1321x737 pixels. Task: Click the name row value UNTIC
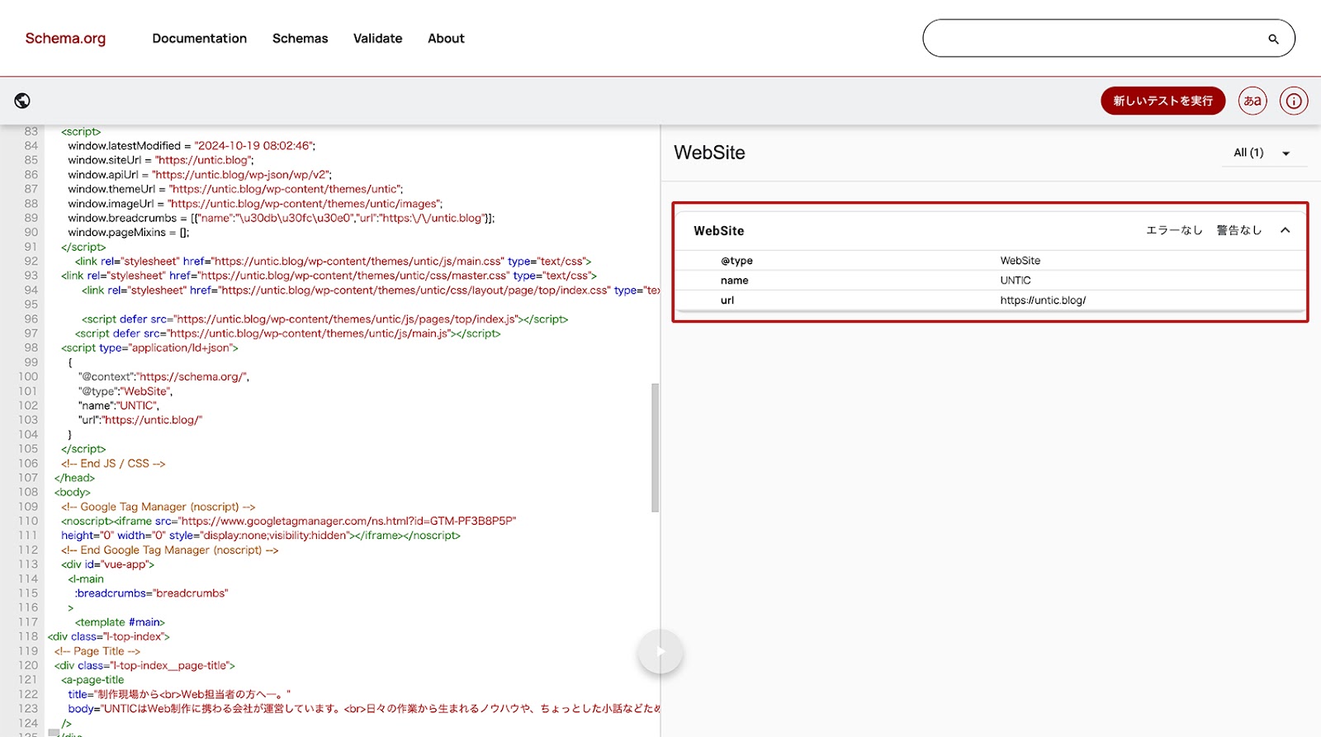[x=1016, y=281]
